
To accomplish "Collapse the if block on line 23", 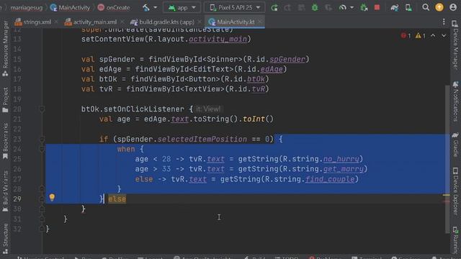I will pyautogui.click(x=42, y=139).
